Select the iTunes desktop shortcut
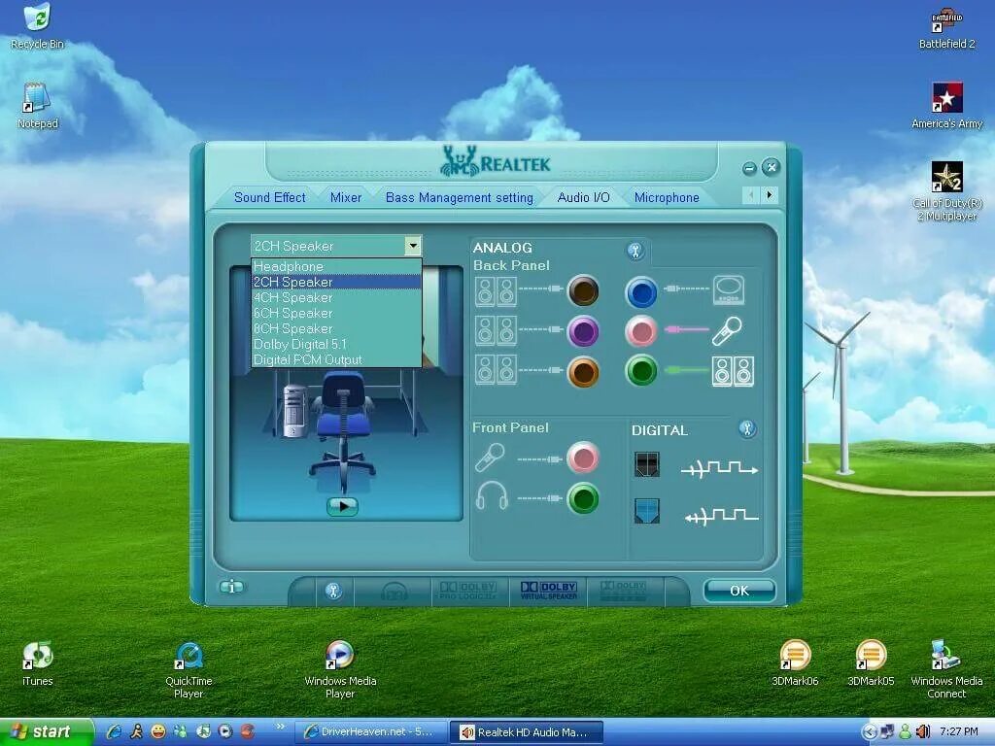This screenshot has height=746, width=995. tap(37, 664)
